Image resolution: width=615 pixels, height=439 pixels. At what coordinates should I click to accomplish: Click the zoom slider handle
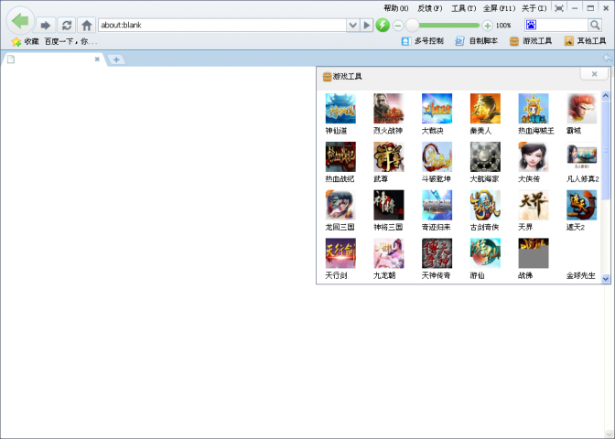412,26
